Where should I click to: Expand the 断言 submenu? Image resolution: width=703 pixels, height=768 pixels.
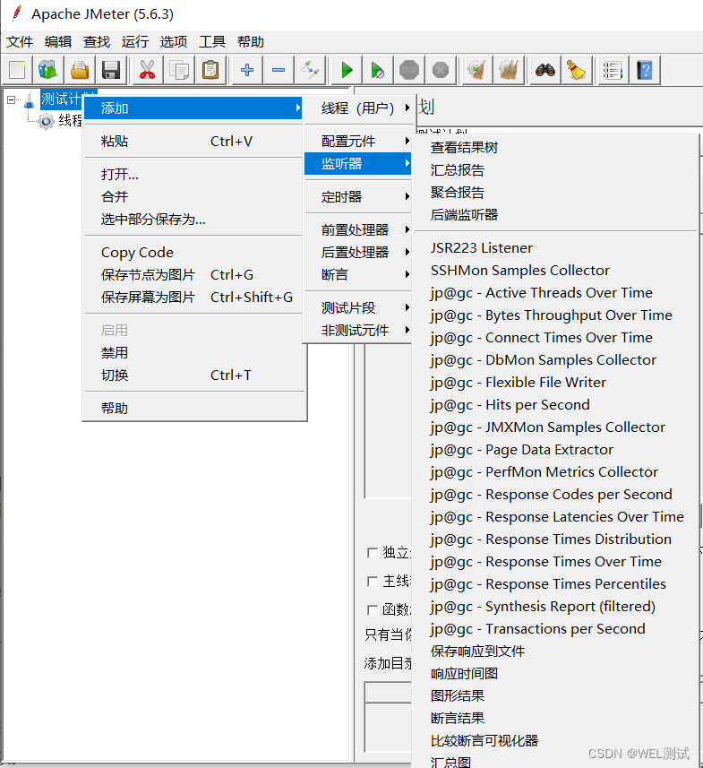358,274
